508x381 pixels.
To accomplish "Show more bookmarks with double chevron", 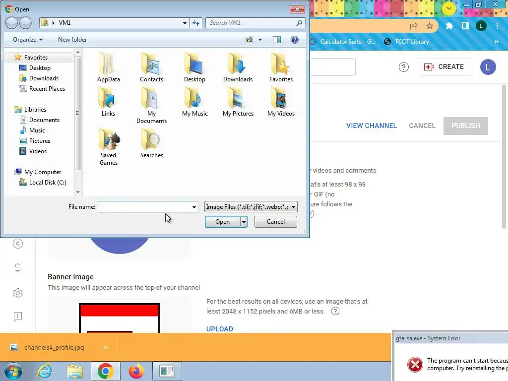I will 496,42.
